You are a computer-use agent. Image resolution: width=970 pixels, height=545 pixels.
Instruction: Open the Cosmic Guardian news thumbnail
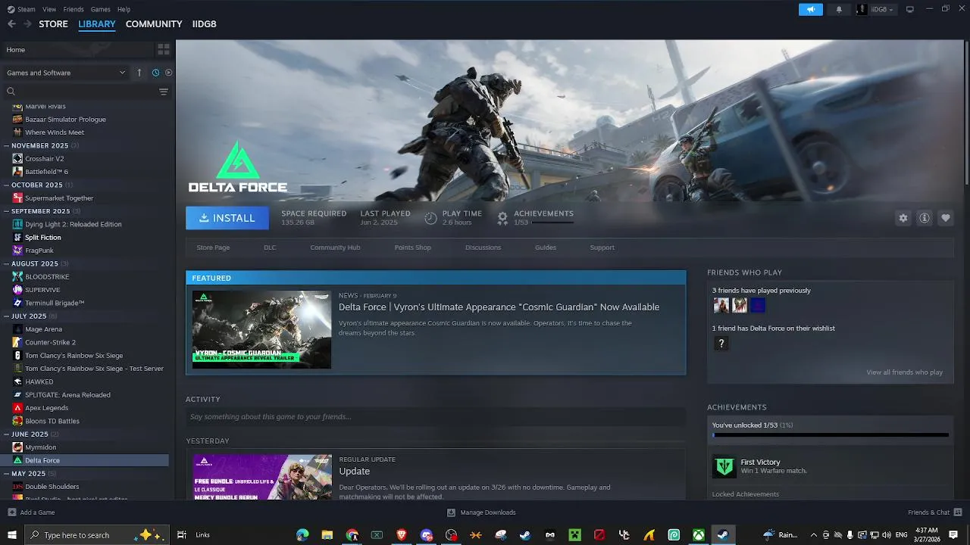(x=261, y=329)
